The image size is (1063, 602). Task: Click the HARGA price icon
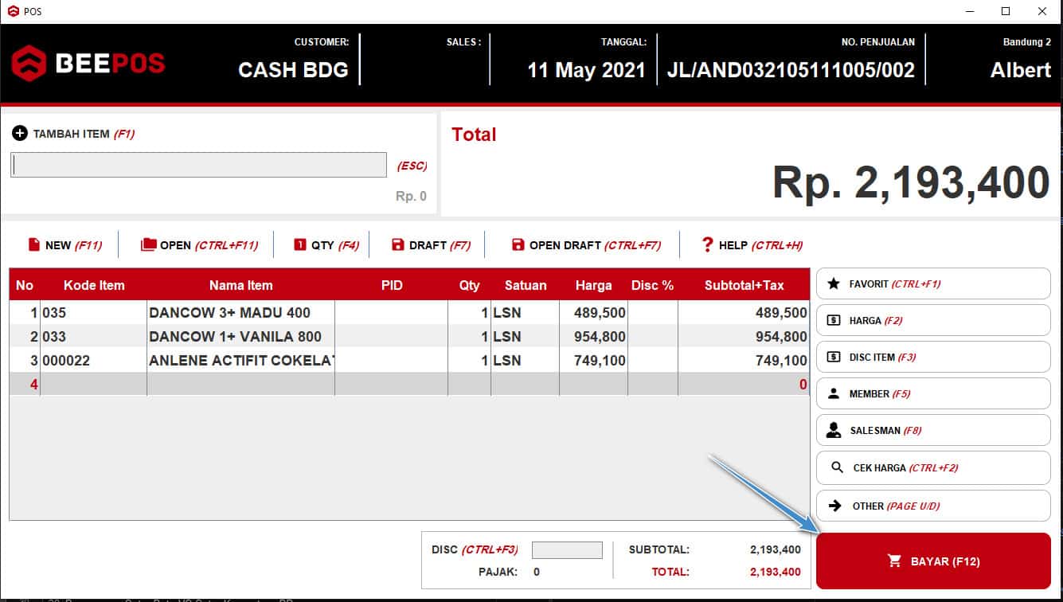(x=834, y=320)
